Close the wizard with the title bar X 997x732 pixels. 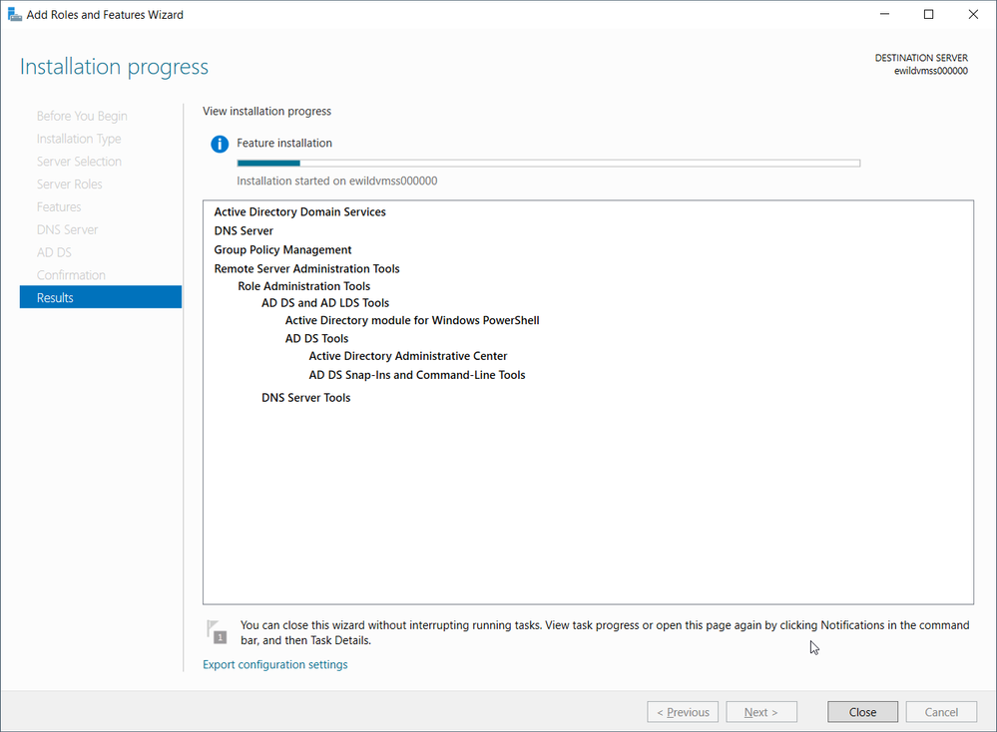[x=973, y=14]
